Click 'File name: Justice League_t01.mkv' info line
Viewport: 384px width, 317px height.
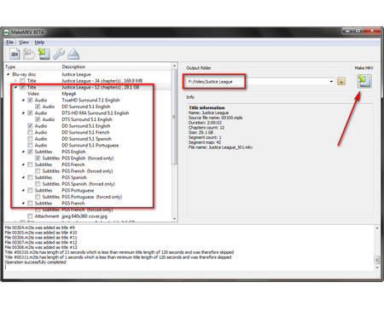[220, 147]
